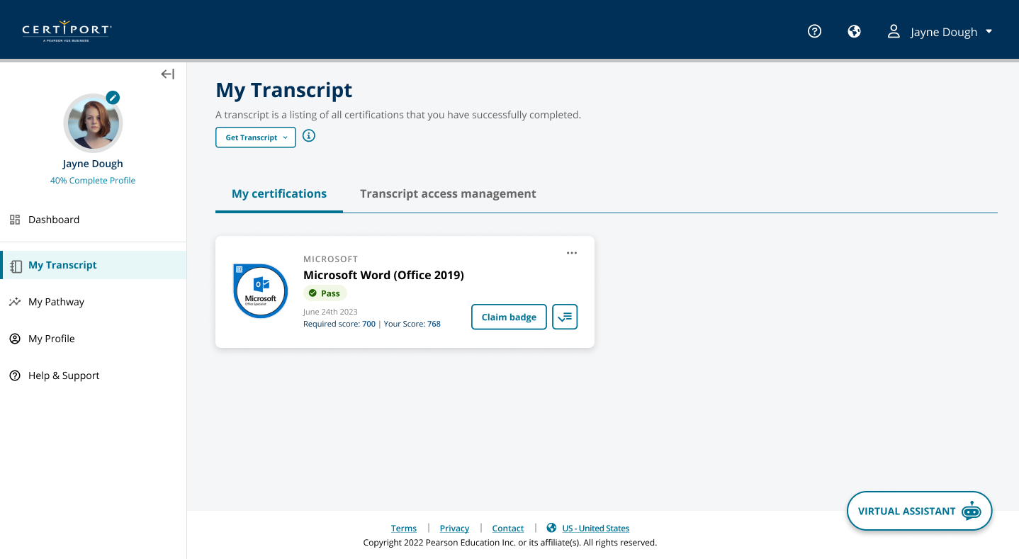The width and height of the screenshot is (1019, 559).
Task: Open the Privacy footer link
Action: tap(454, 528)
